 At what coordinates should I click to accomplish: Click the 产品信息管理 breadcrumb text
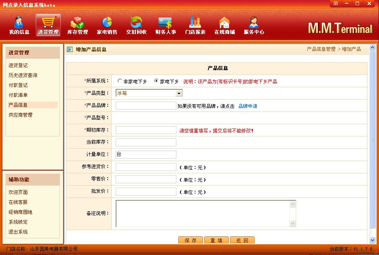click(x=321, y=49)
